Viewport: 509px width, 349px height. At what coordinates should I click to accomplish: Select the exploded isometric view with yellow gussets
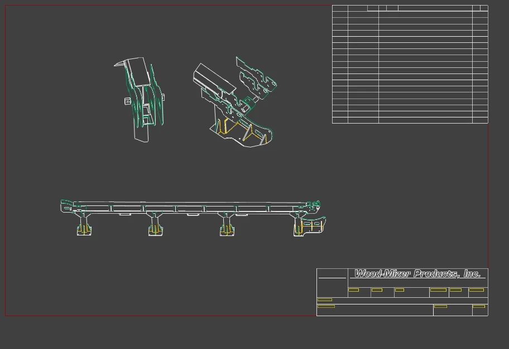235,102
